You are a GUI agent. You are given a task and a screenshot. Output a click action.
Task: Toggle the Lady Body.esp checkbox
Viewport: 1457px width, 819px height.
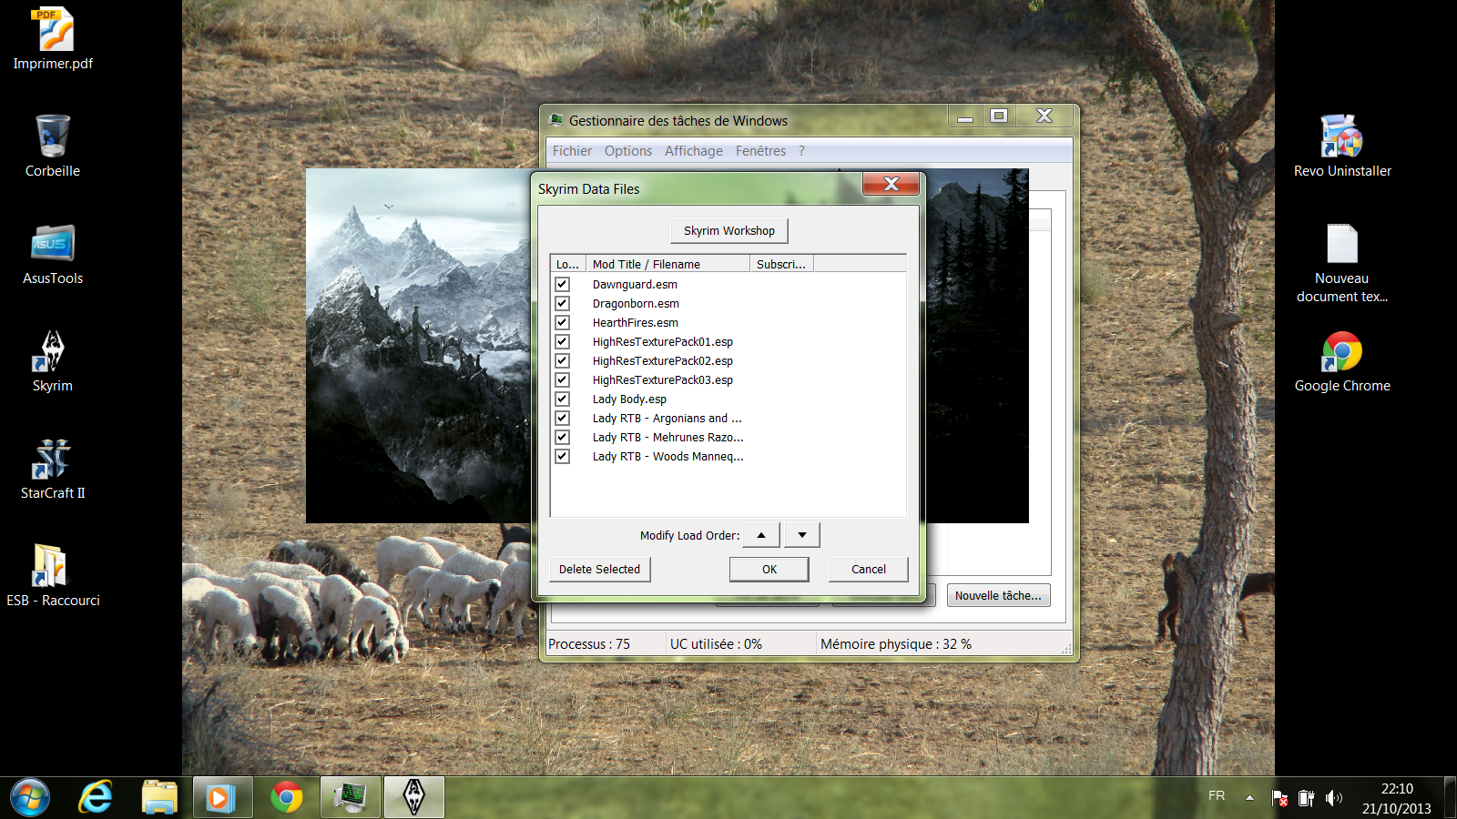(563, 399)
